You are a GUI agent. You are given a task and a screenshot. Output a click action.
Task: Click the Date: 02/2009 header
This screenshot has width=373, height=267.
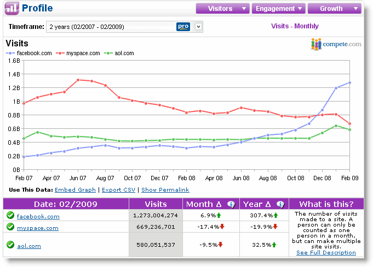click(66, 204)
